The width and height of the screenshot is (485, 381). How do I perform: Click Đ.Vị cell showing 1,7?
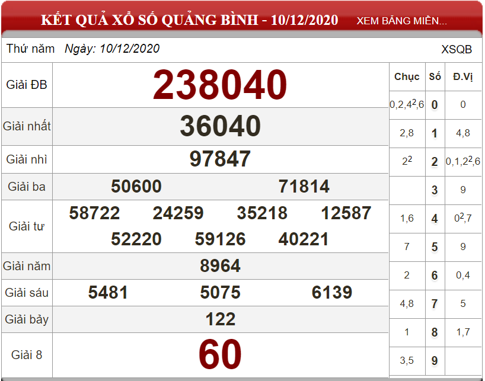point(463,332)
